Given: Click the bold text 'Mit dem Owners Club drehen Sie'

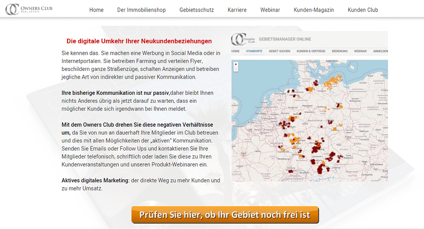Looking at the screenshot, I should (101, 125).
